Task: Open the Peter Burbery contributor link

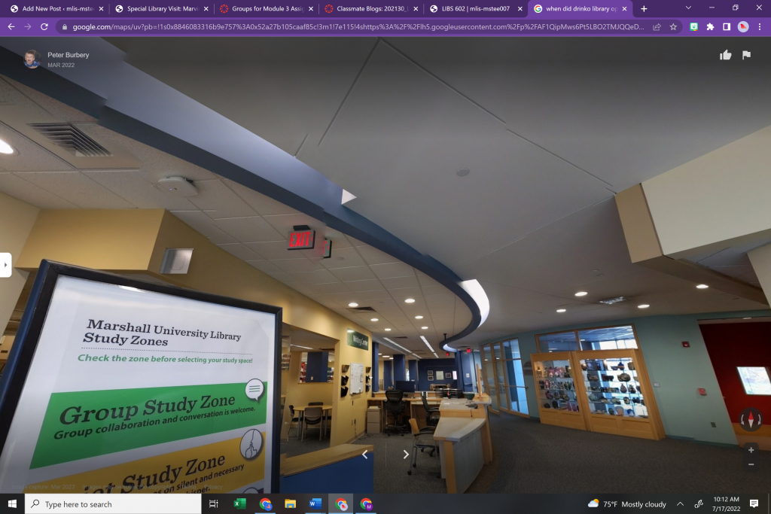Action: click(x=69, y=55)
